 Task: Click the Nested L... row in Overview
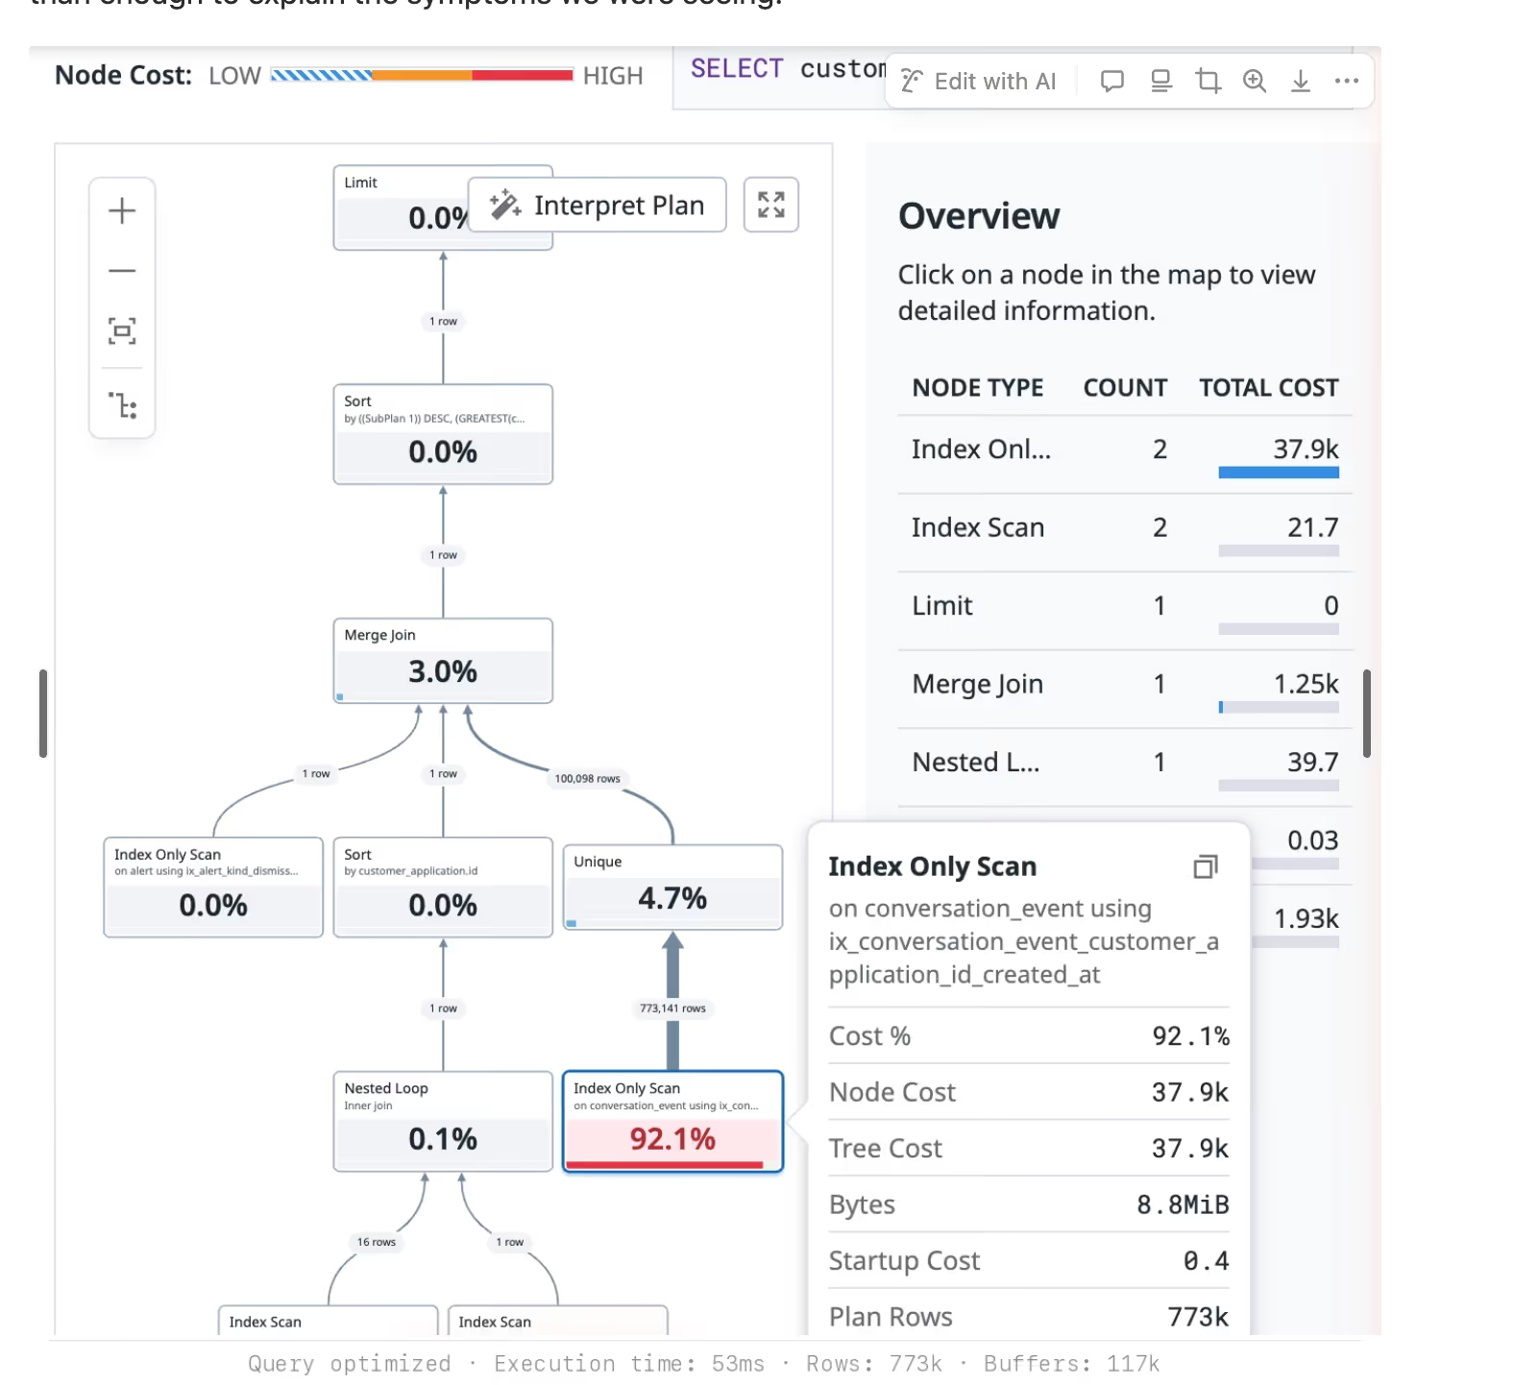[x=1125, y=768]
